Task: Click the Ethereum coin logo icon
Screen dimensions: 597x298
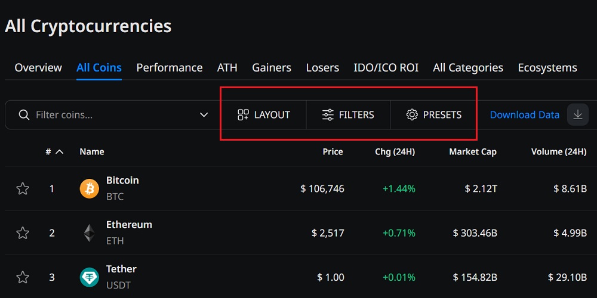Action: (x=89, y=233)
